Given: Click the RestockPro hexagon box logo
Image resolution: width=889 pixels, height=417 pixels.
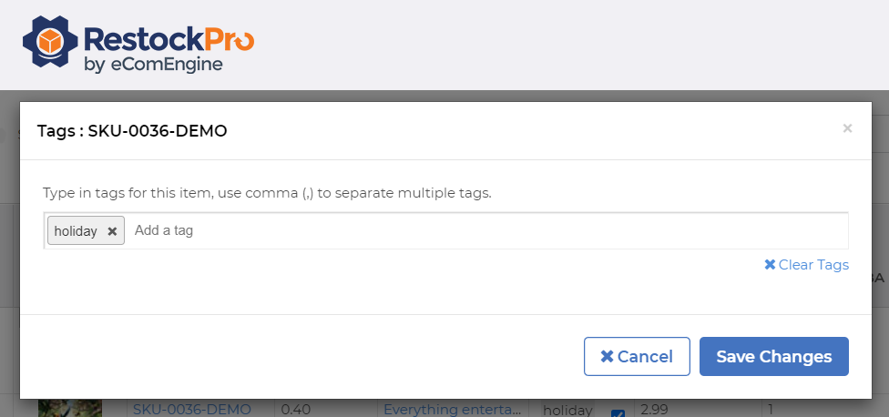Looking at the screenshot, I should tap(52, 42).
